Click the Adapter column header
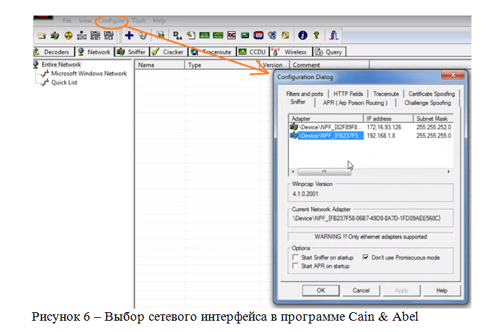Screen dimensions: 487x332 [326, 119]
